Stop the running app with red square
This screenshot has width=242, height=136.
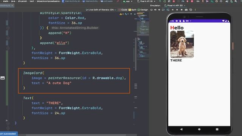[192, 1]
